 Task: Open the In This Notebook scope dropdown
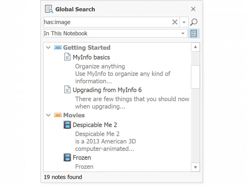tap(183, 34)
